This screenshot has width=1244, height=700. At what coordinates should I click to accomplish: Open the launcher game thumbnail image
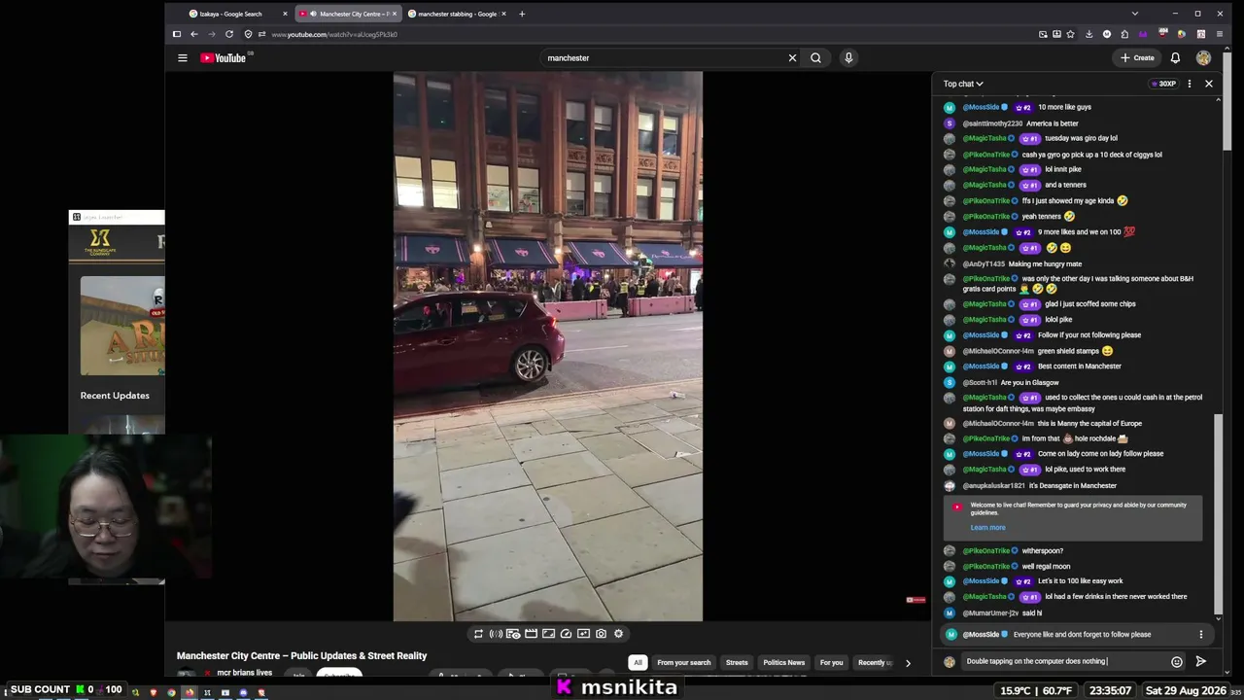[122, 326]
